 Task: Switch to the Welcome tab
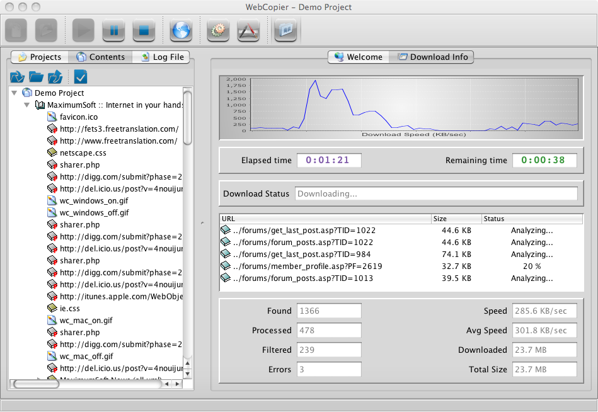coord(358,57)
